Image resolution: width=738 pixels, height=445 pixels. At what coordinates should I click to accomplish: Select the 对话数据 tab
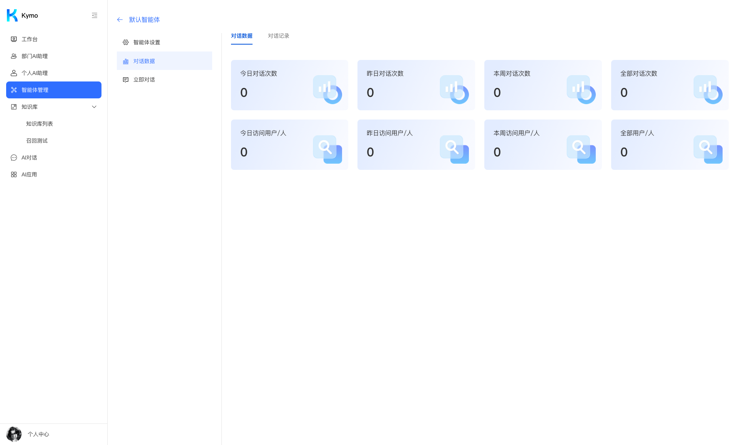[241, 36]
